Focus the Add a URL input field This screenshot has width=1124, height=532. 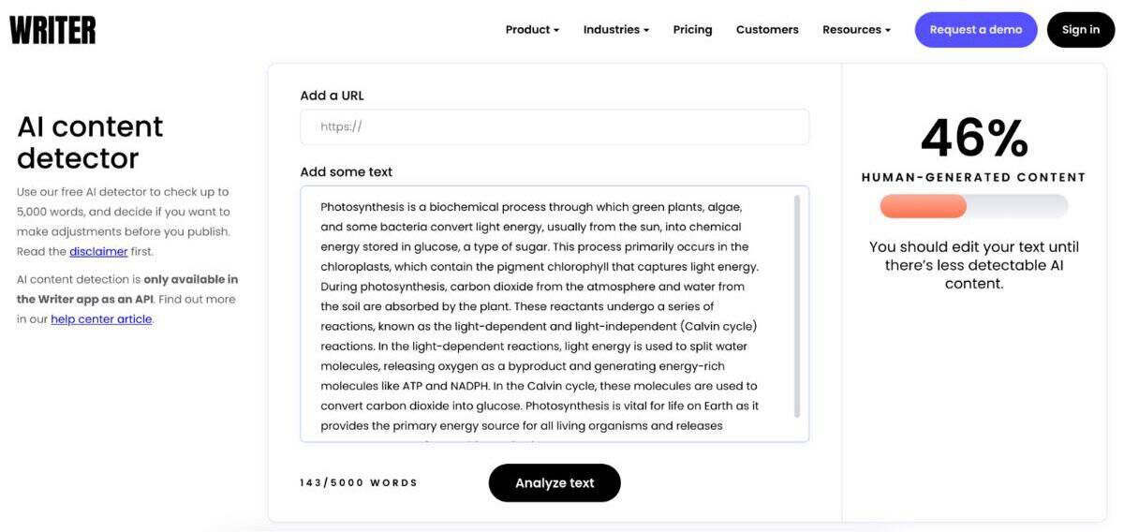(555, 127)
